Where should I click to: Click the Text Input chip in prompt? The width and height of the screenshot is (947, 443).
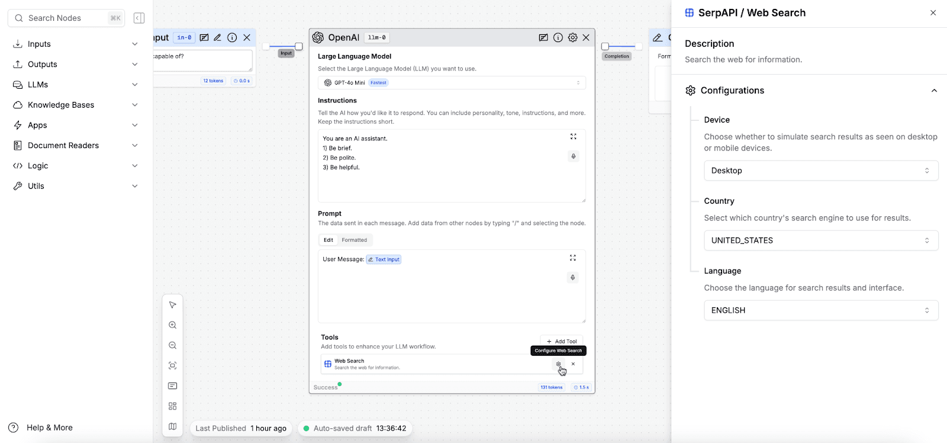pos(384,259)
